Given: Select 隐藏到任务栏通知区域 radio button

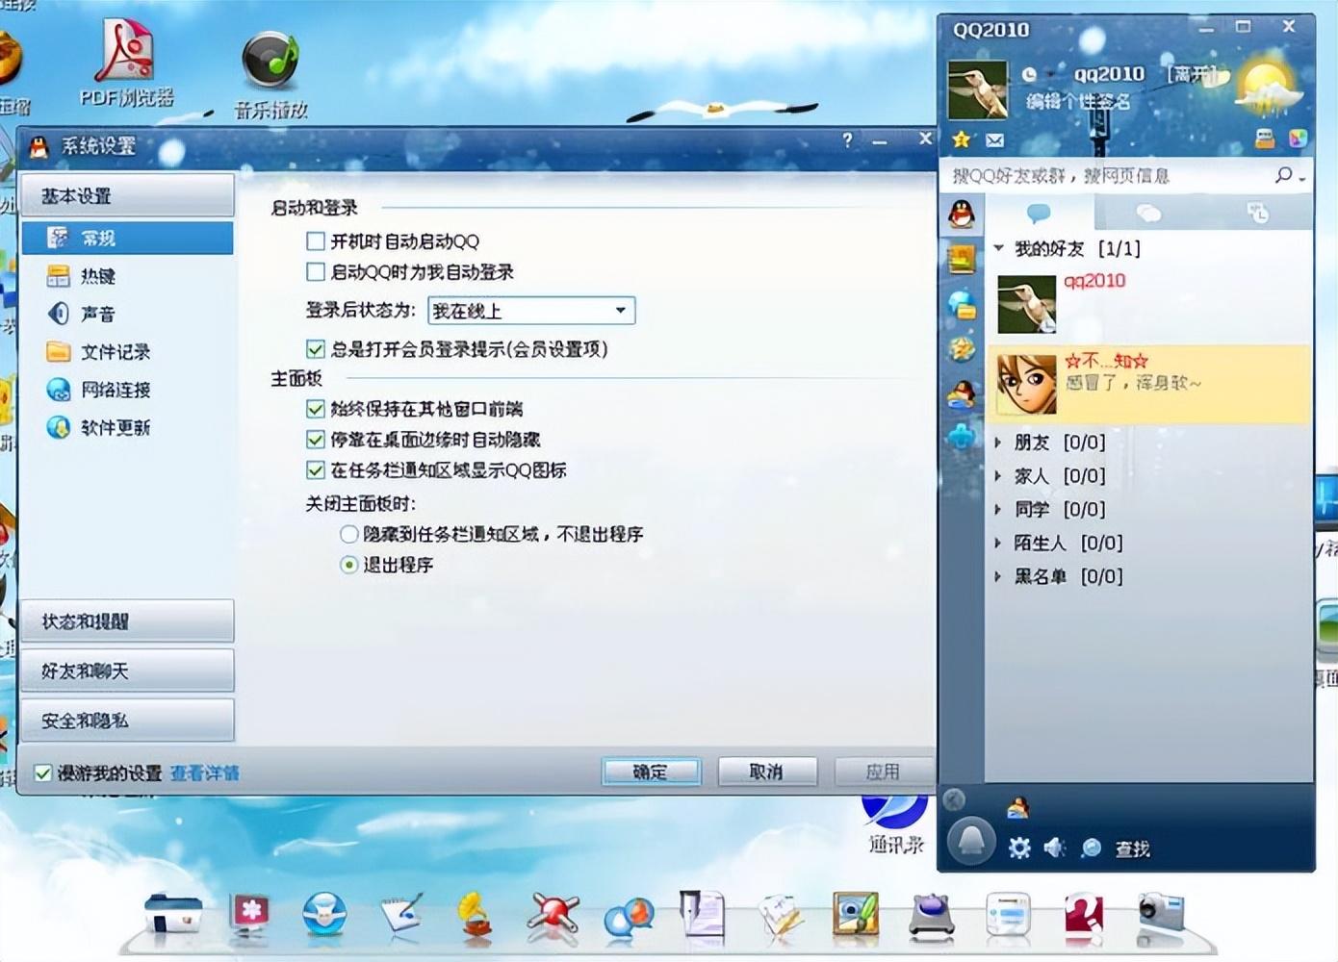Looking at the screenshot, I should click(349, 534).
